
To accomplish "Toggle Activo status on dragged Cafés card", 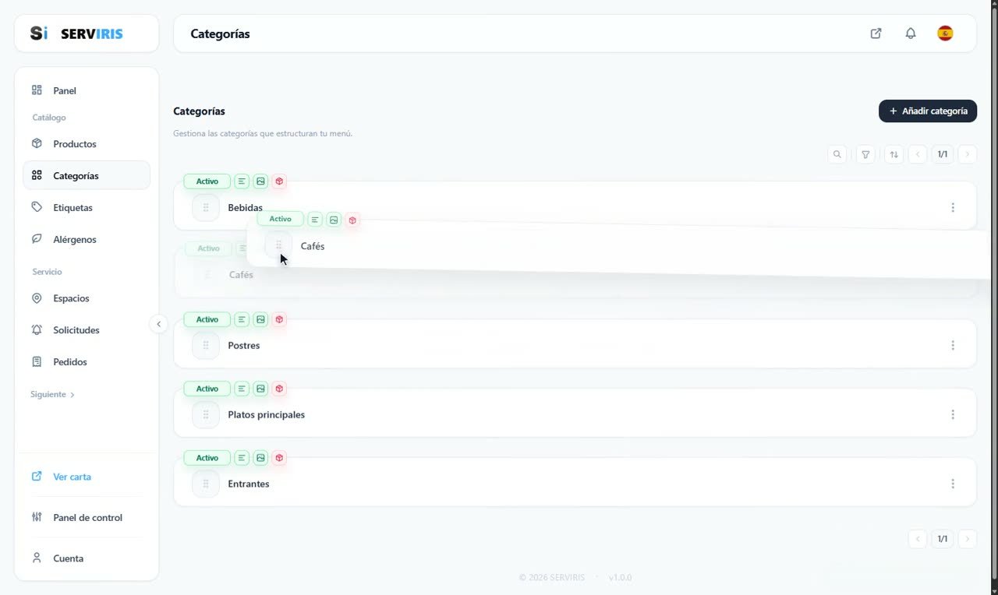I will pyautogui.click(x=280, y=220).
